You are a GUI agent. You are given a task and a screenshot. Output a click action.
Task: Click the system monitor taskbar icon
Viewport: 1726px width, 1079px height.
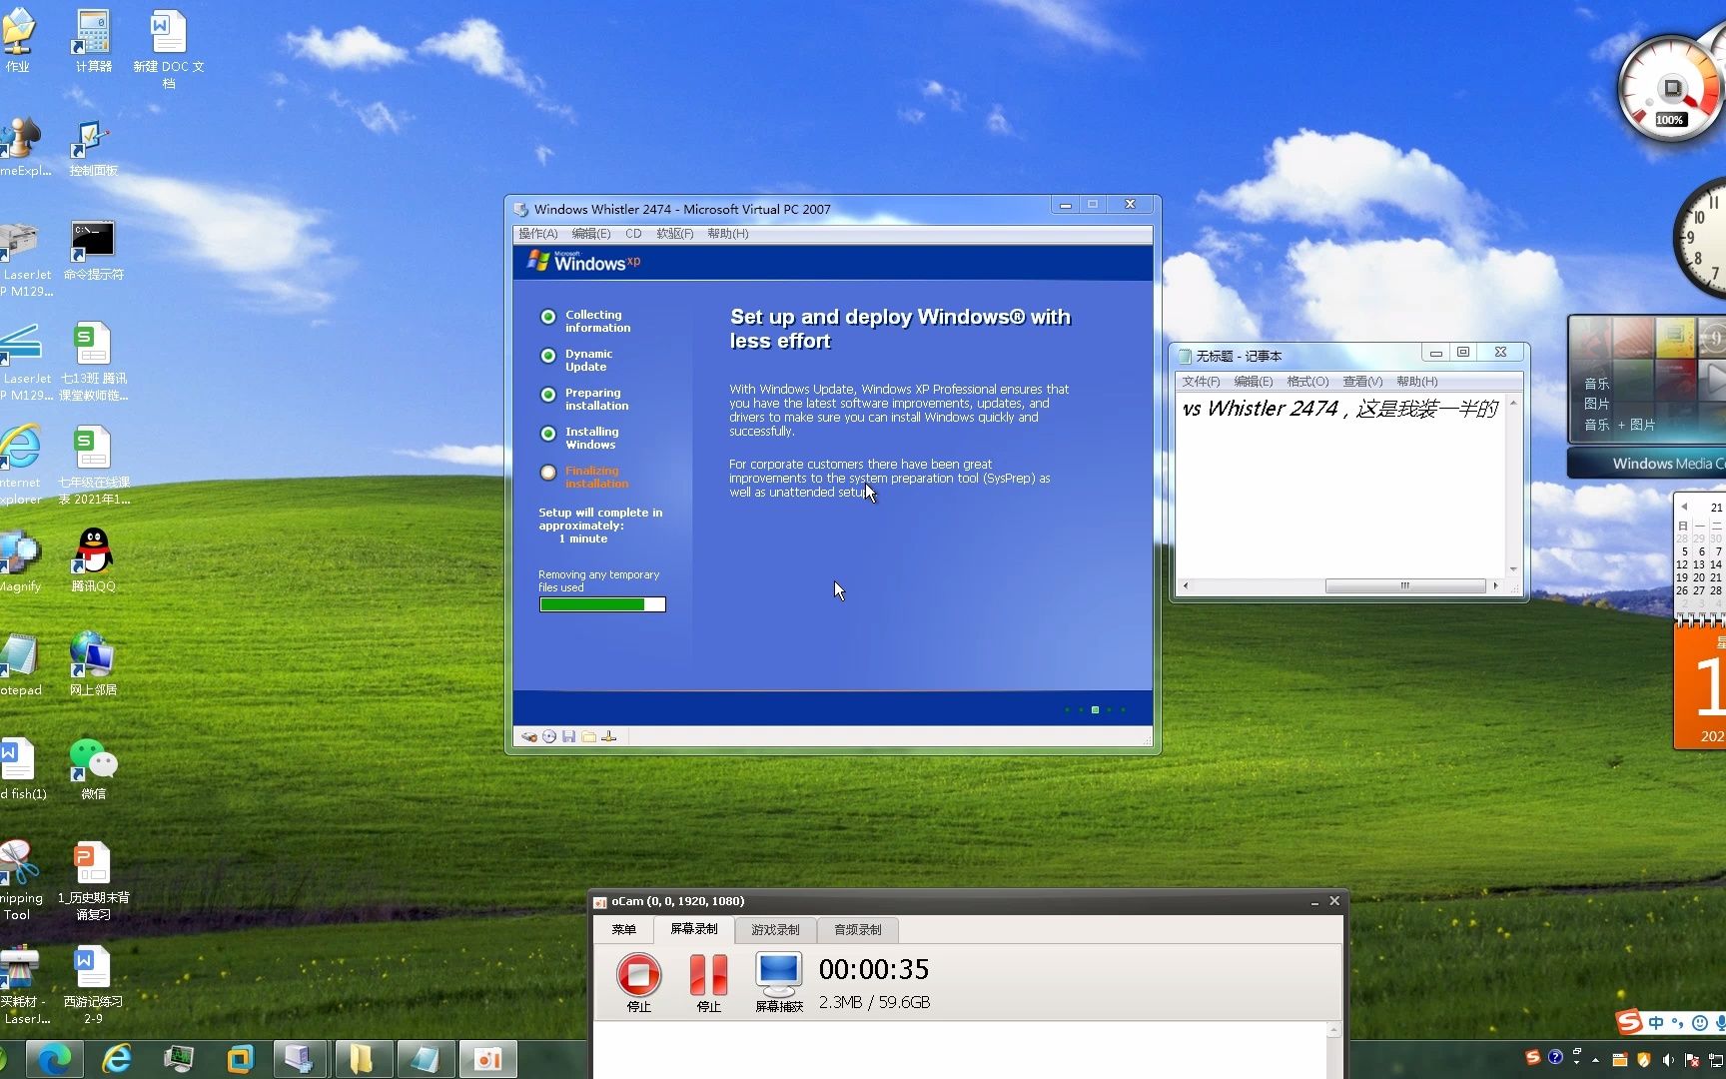coord(178,1059)
